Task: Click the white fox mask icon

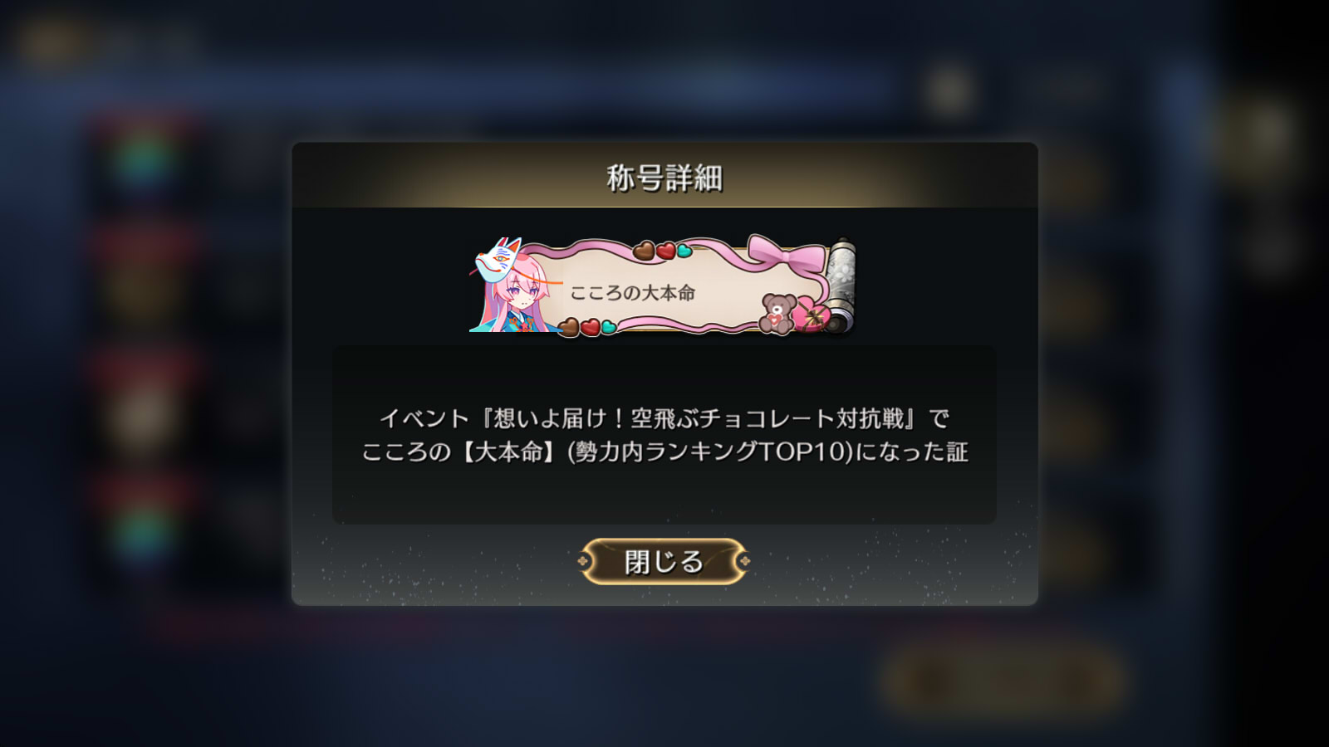Action: [x=498, y=259]
